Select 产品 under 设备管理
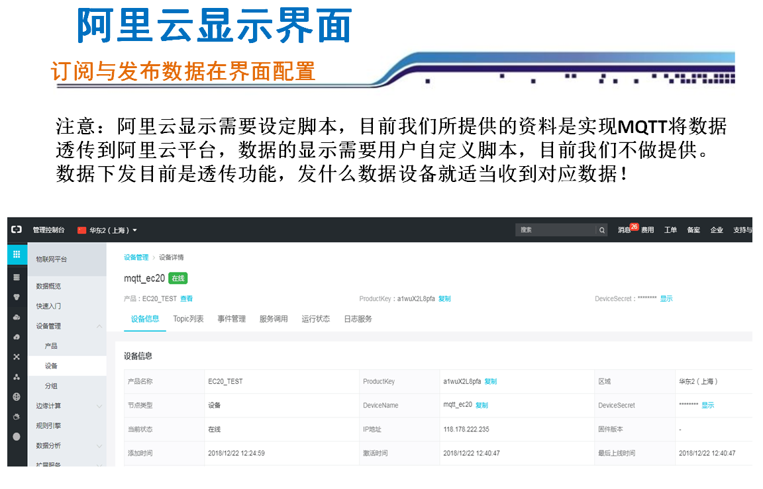The image size is (763, 489). tap(51, 346)
